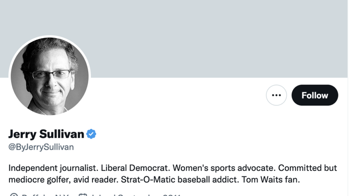Click the location pin icon
349x196 pixels.
point(14,194)
